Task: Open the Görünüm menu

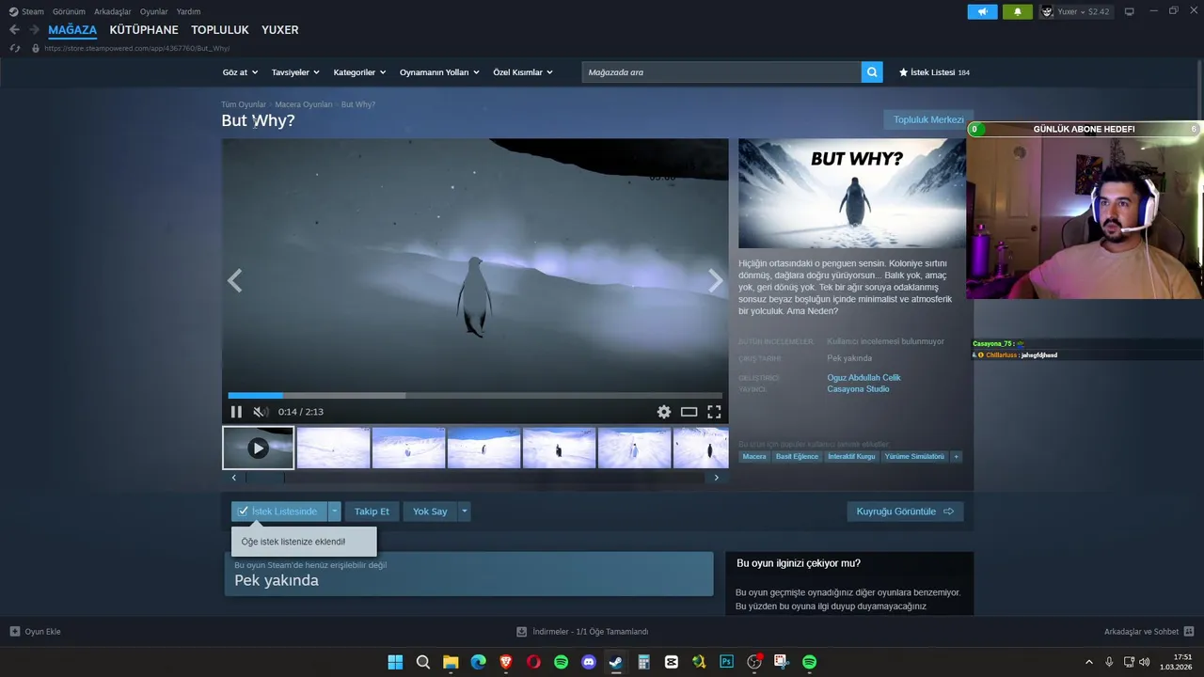Action: pyautogui.click(x=69, y=11)
